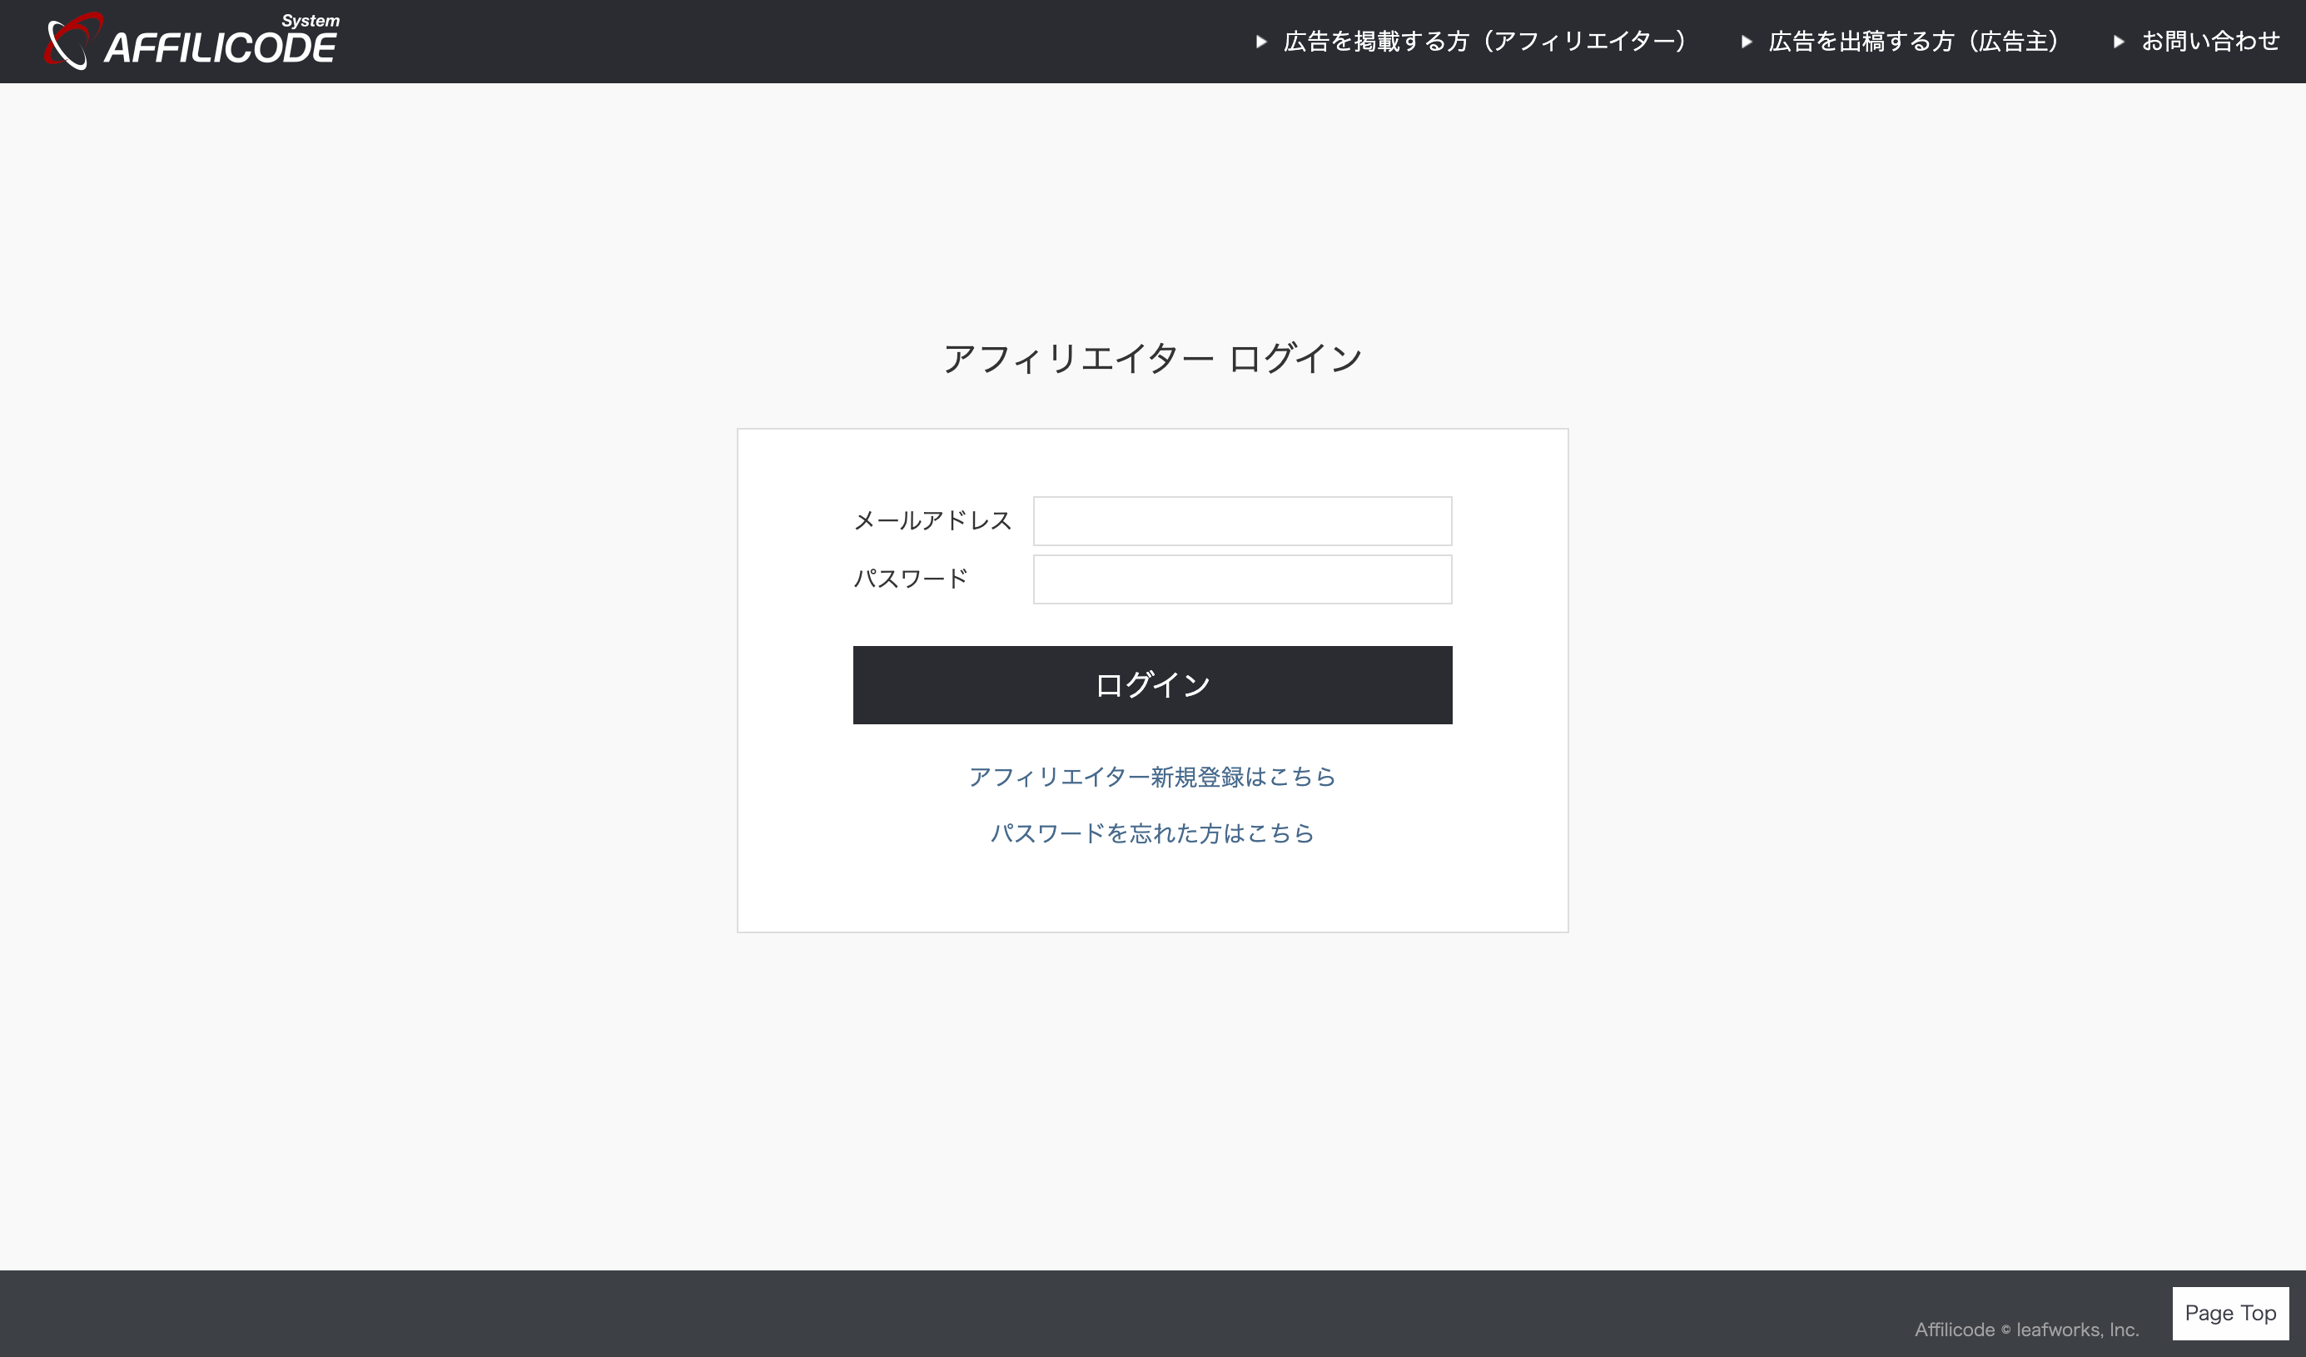2306x1357 pixels.
Task: Go to お問い合わせ contact page
Action: pos(2210,42)
